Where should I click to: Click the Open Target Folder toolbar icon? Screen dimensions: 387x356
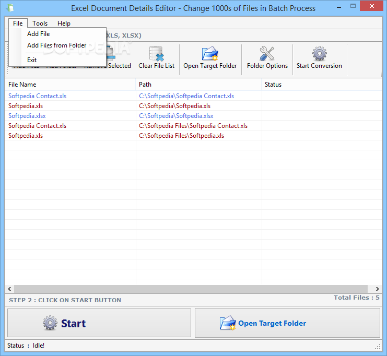(x=210, y=54)
